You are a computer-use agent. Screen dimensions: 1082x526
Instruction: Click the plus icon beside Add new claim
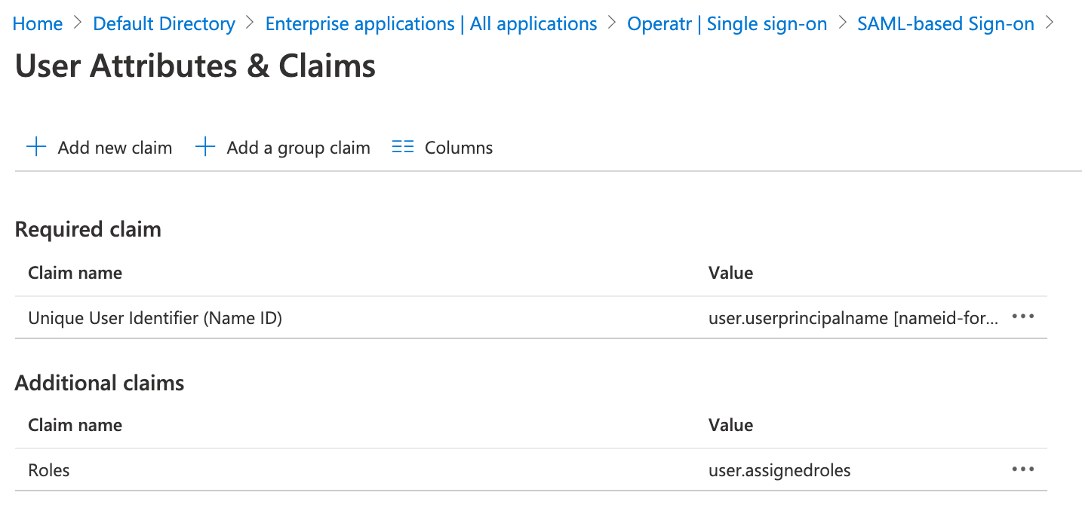36,147
